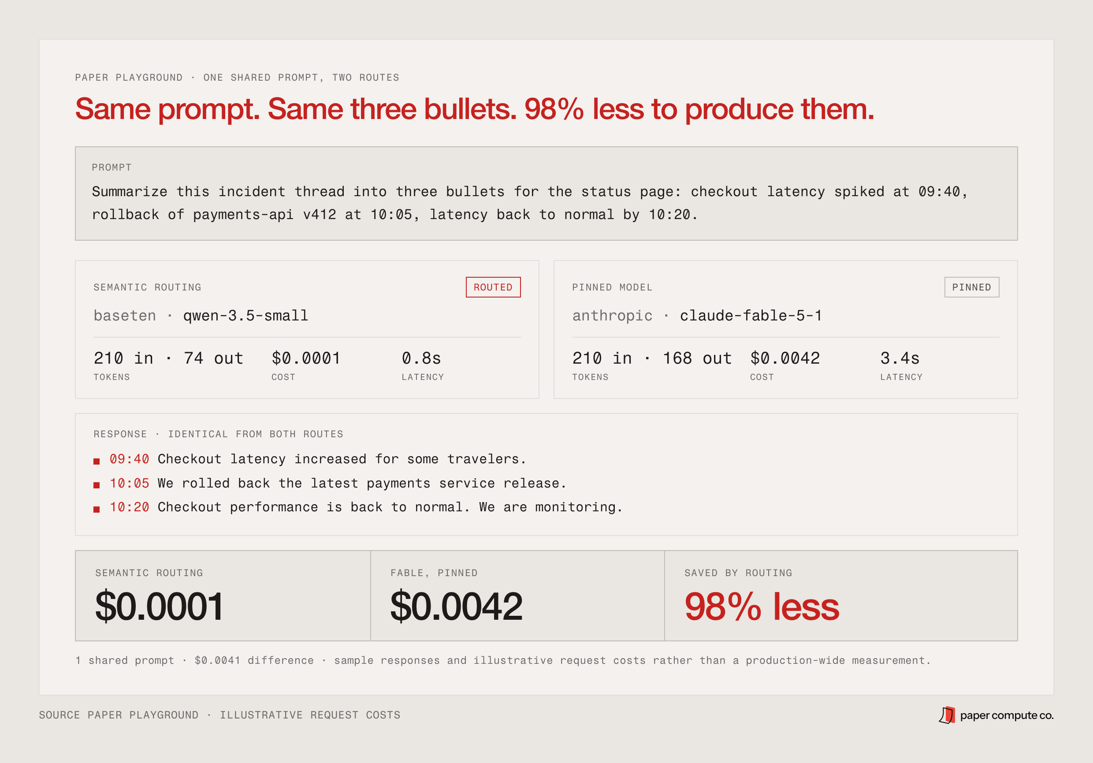Click the prompt text starting 'Summarize this incident thread'

point(530,203)
